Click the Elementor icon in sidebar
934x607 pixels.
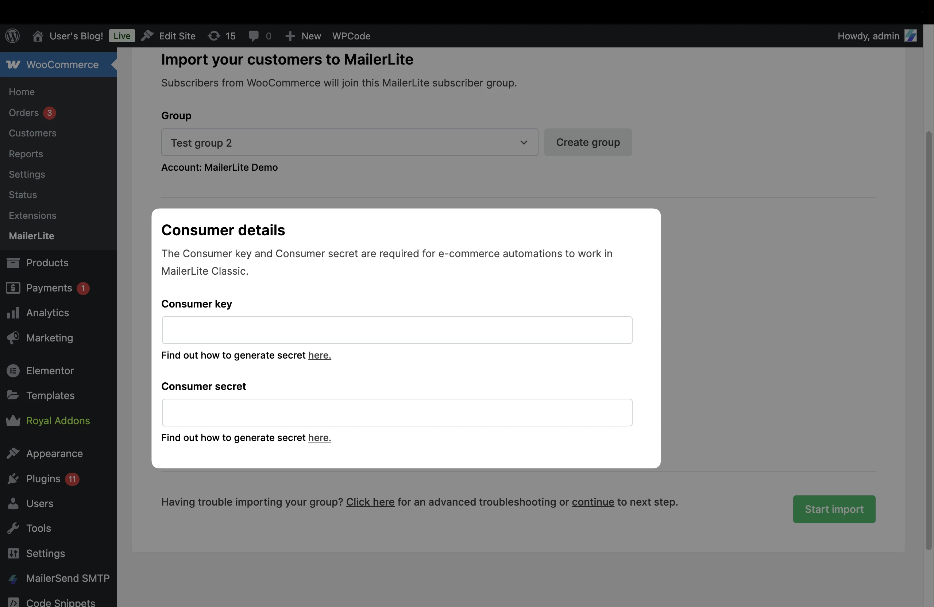tap(13, 371)
